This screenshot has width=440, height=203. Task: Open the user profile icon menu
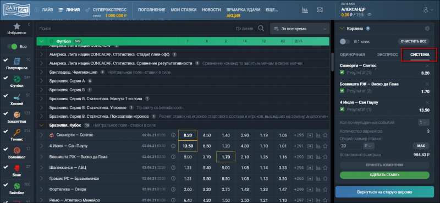426,10
